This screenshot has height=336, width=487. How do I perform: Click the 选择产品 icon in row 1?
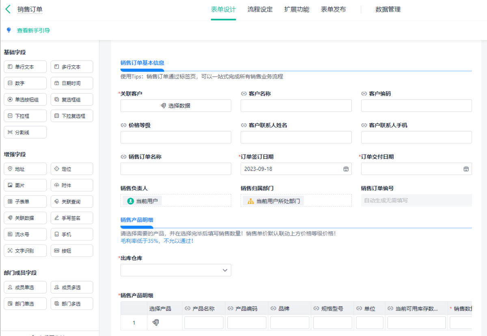coord(155,323)
